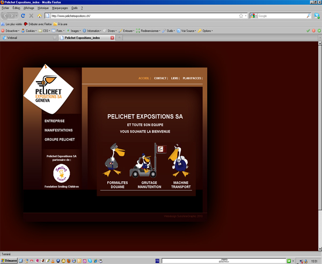This screenshot has height=264, width=322.
Task: Click the FORMALITES DOUANE label
Action: click(118, 185)
